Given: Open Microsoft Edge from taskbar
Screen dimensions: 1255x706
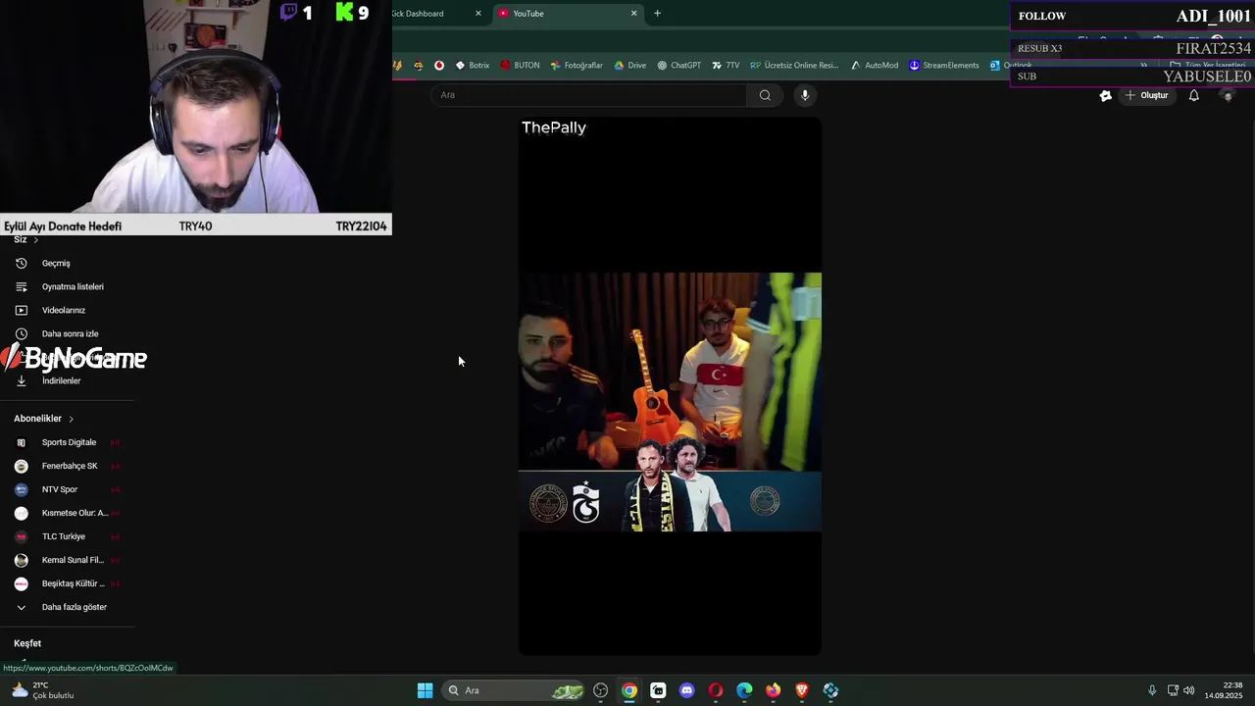Looking at the screenshot, I should (744, 690).
